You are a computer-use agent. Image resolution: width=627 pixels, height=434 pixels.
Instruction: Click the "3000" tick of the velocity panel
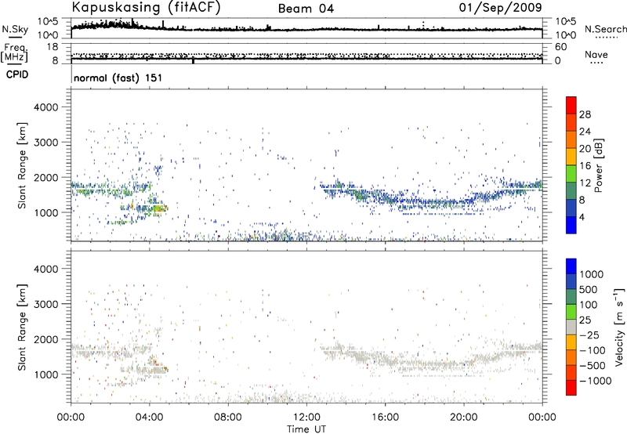pyautogui.click(x=45, y=304)
